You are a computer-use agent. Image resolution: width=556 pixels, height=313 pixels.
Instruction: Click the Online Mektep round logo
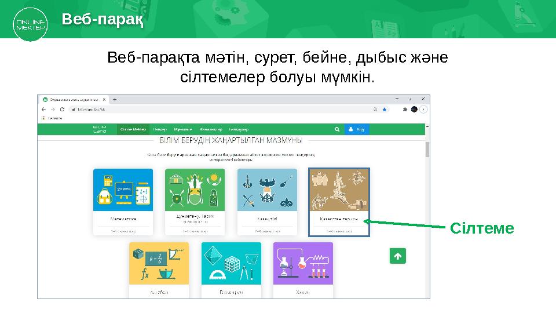tap(30, 24)
